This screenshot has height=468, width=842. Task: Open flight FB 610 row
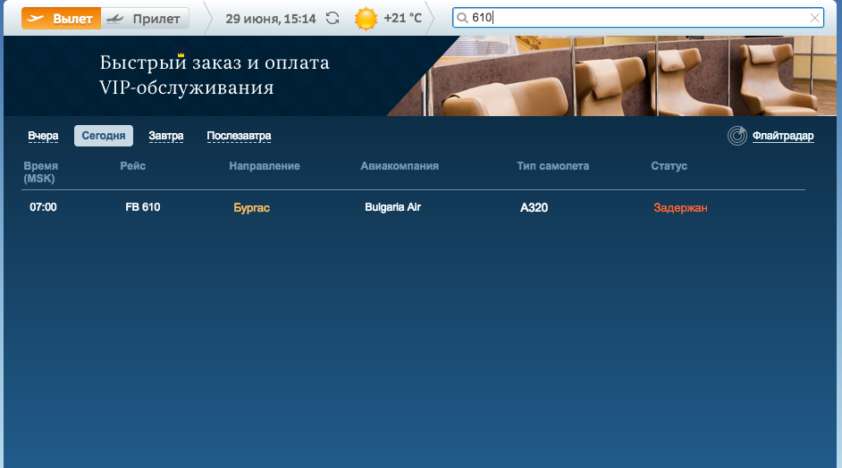[x=143, y=207]
